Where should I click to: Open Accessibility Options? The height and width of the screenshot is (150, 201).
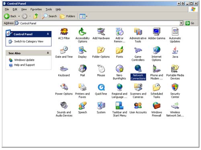pyautogui.click(x=82, y=35)
